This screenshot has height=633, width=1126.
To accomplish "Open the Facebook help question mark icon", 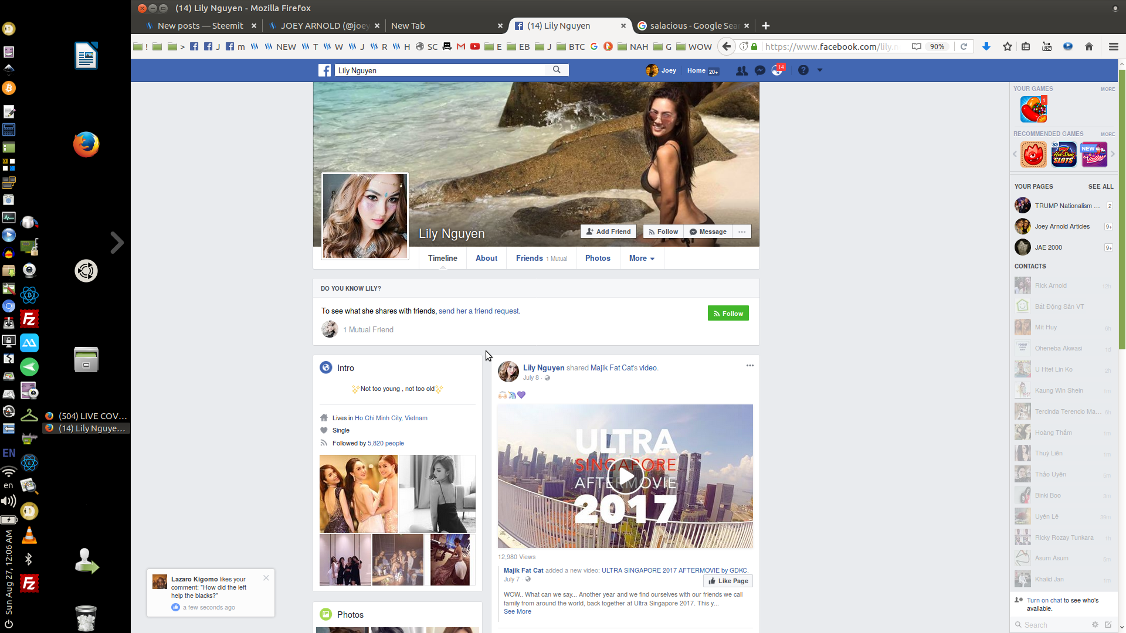I will pyautogui.click(x=803, y=70).
